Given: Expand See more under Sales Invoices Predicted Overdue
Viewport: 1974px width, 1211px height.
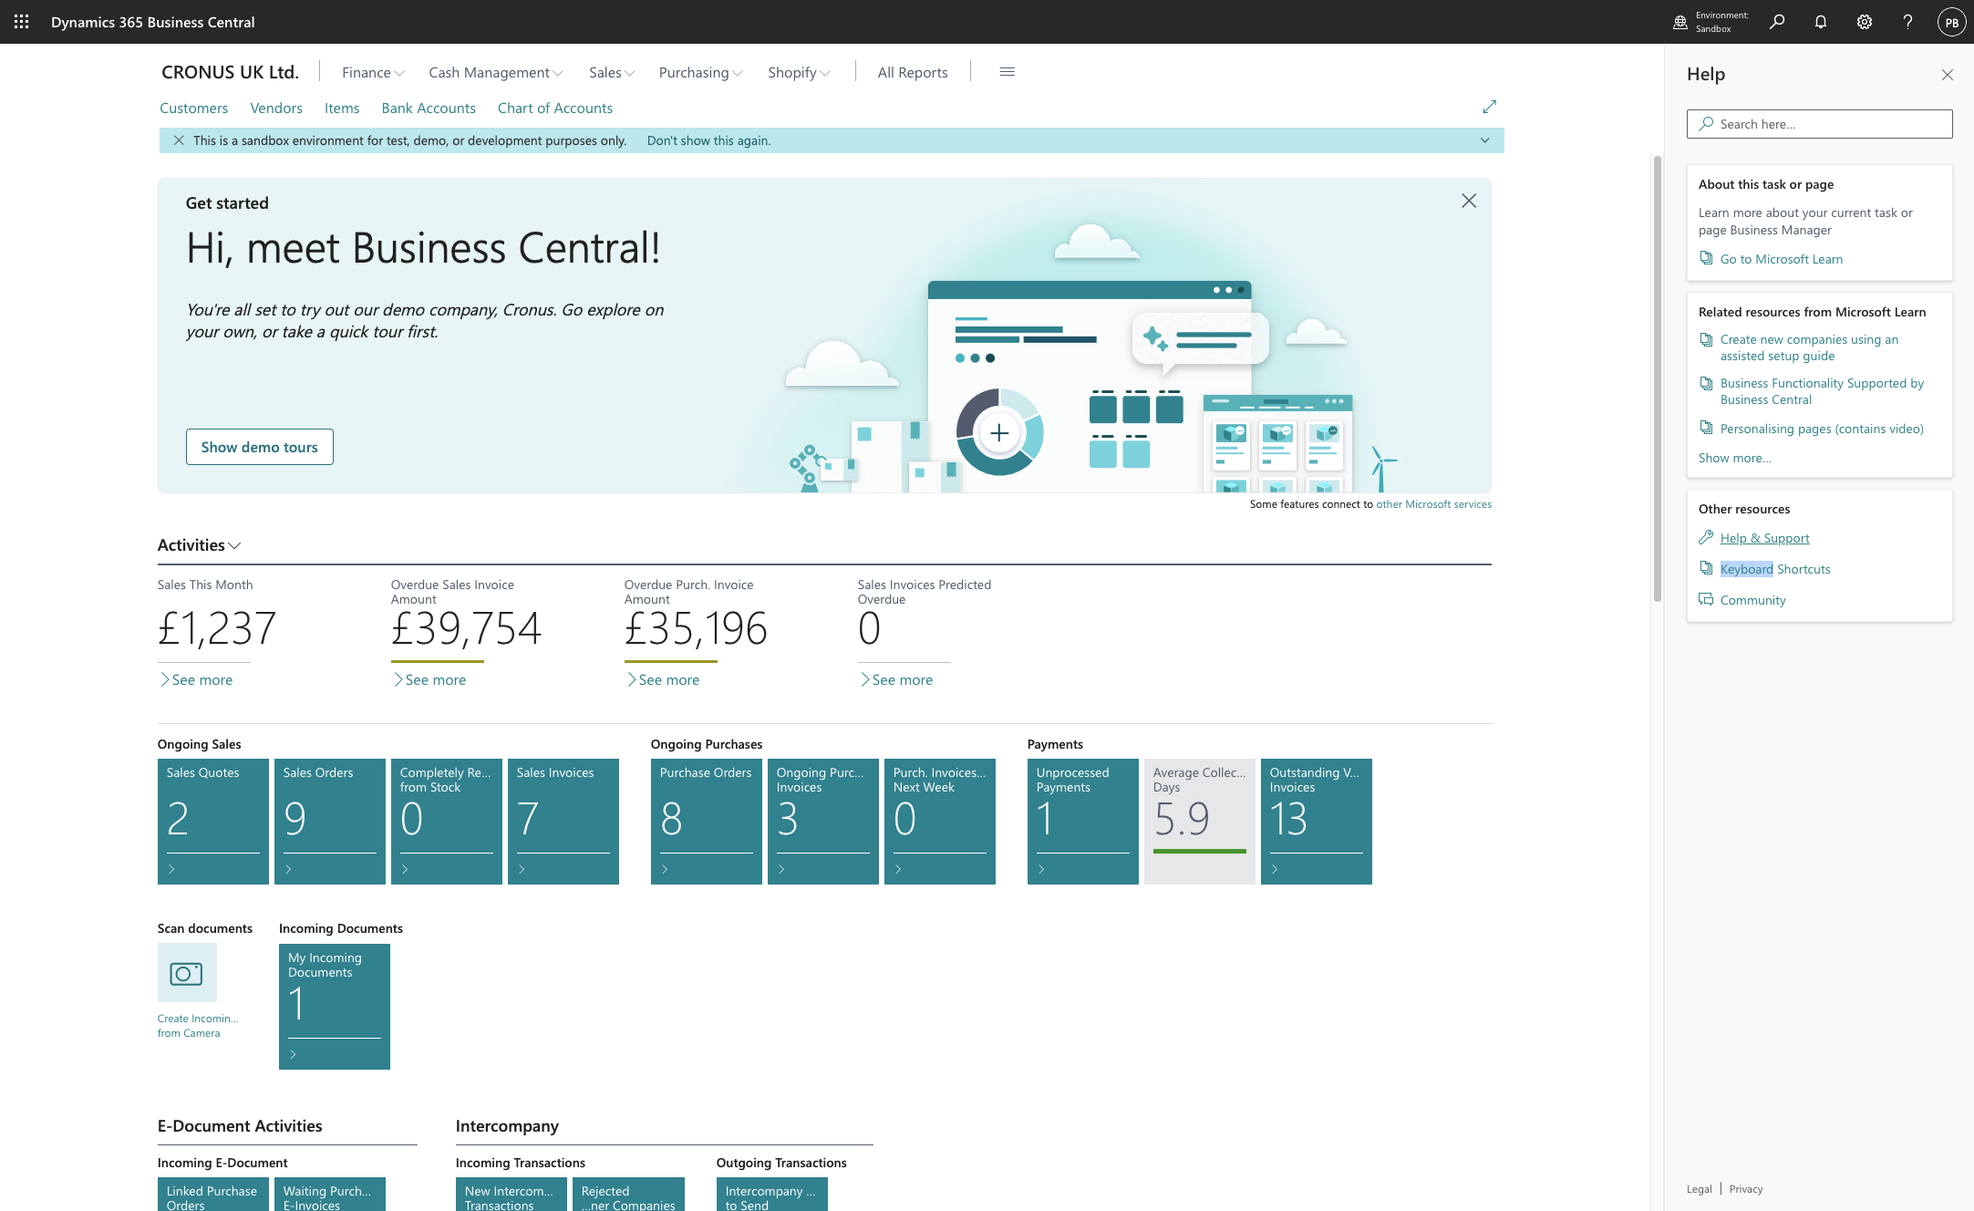Looking at the screenshot, I should click(x=896, y=679).
